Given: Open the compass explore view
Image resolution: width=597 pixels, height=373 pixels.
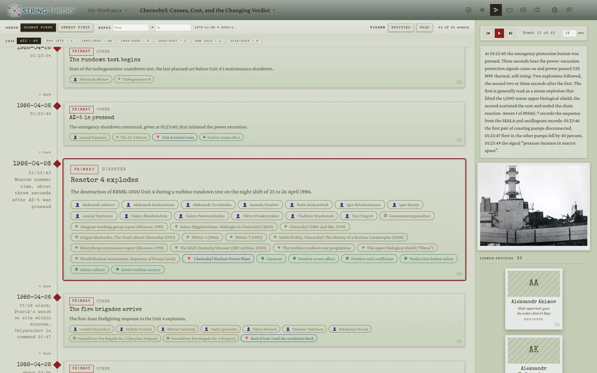Looking at the screenshot, I should [468, 10].
